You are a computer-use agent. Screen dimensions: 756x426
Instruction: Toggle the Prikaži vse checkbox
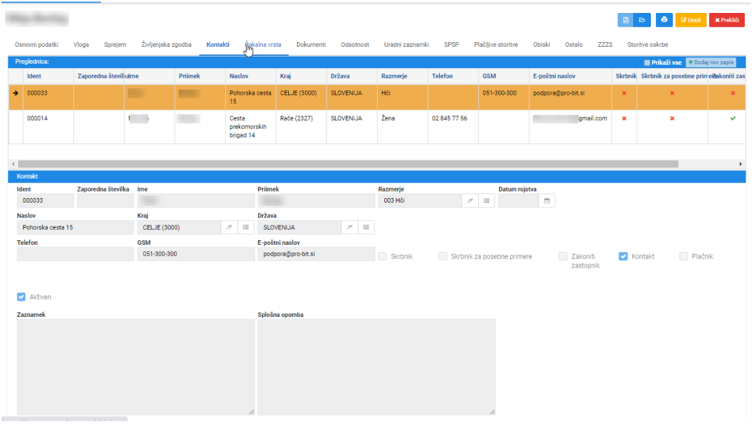tap(647, 63)
